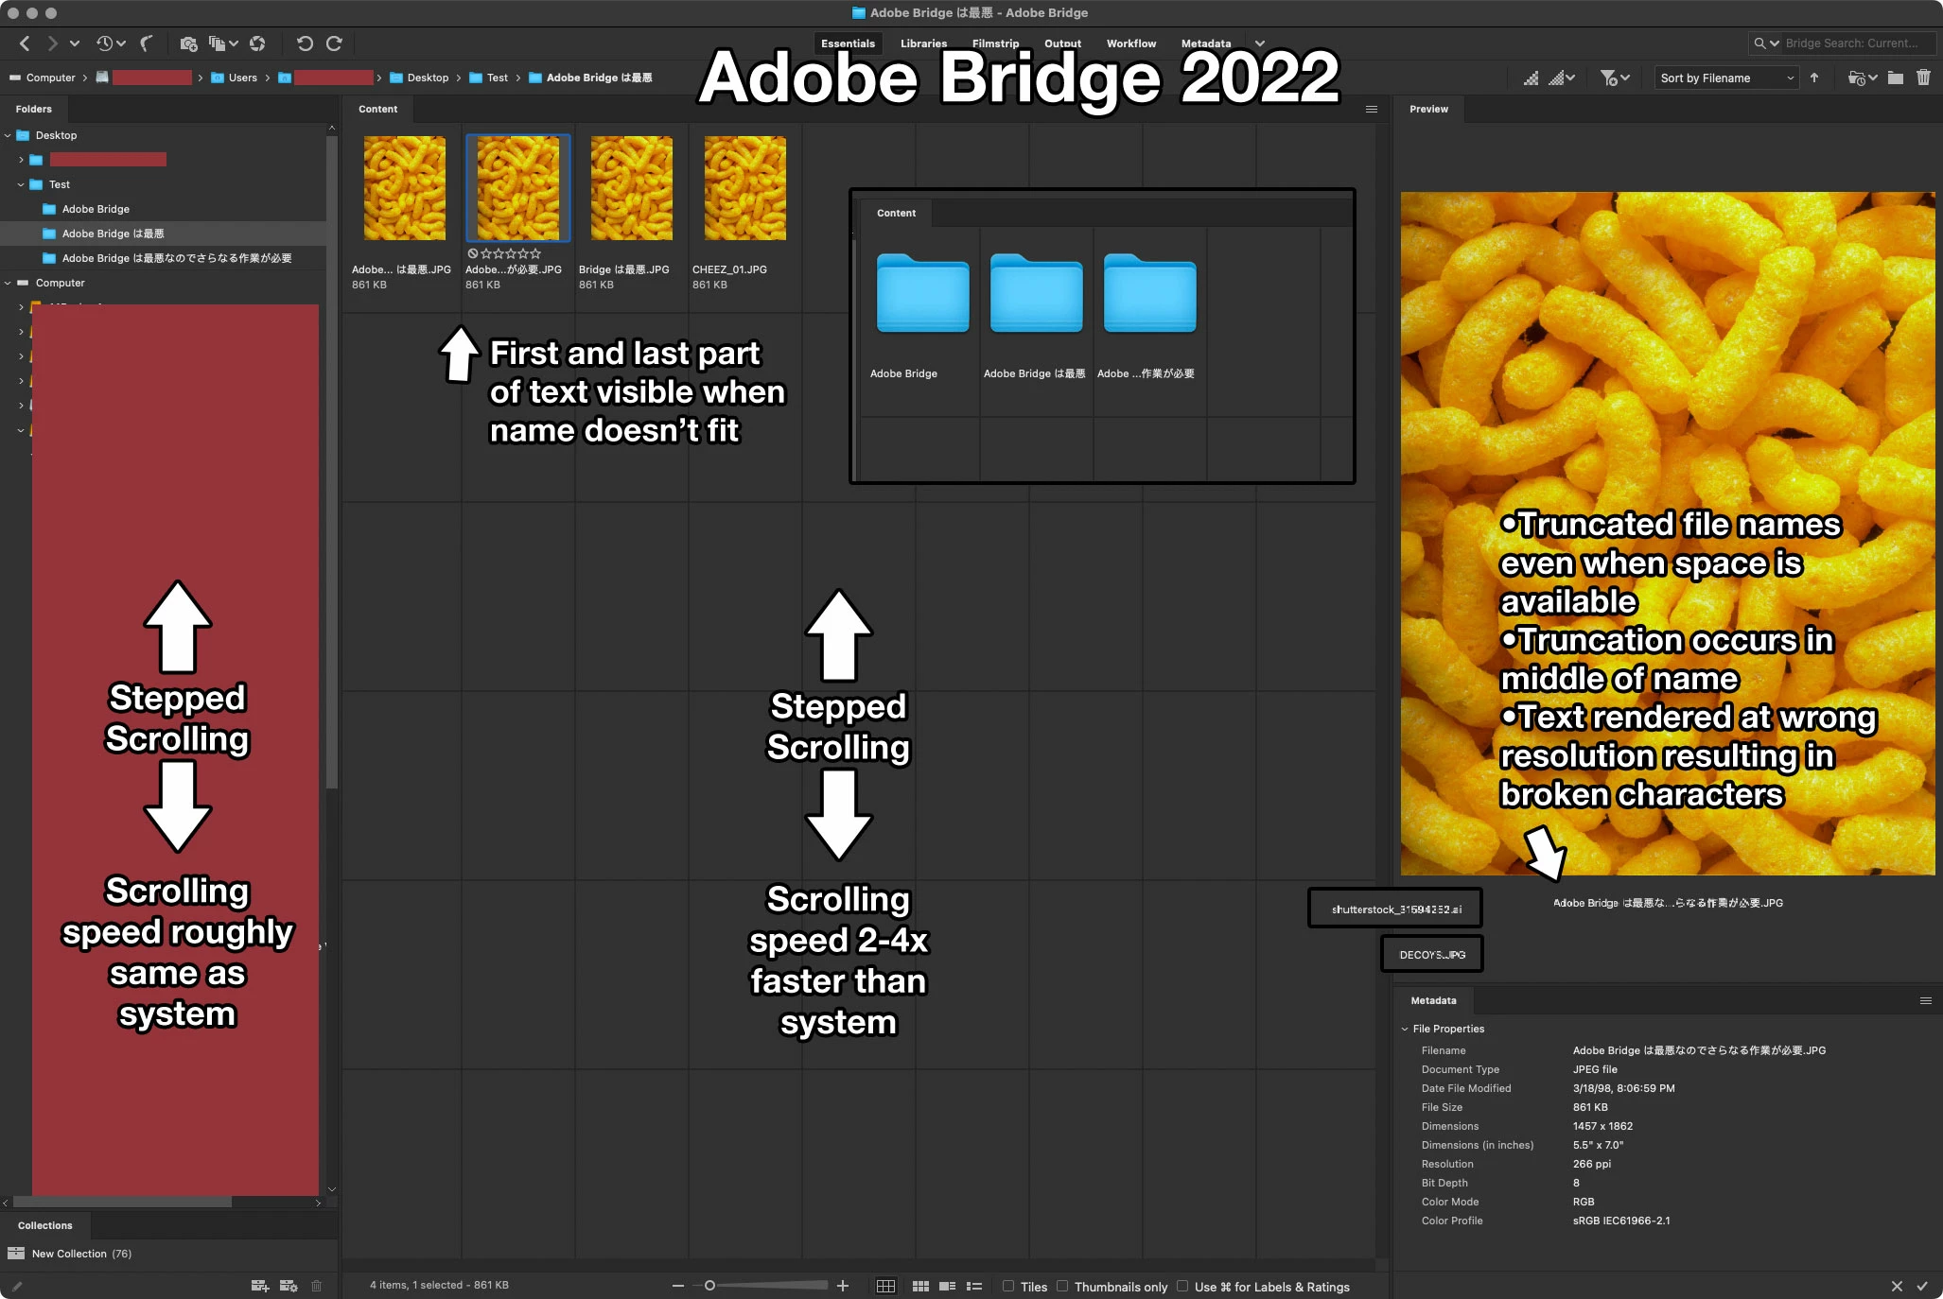Screen dimensions: 1943x1299
Task: Rotate 90 degrees counterclockwise
Action: click(304, 43)
